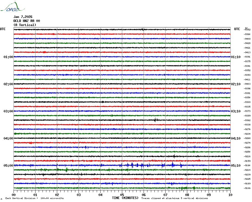
Task: Click the DC value -9391
Action: pos(247,57)
